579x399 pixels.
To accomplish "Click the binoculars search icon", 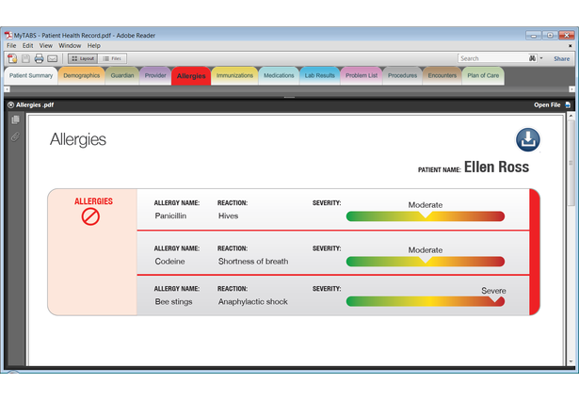I will click(x=532, y=58).
